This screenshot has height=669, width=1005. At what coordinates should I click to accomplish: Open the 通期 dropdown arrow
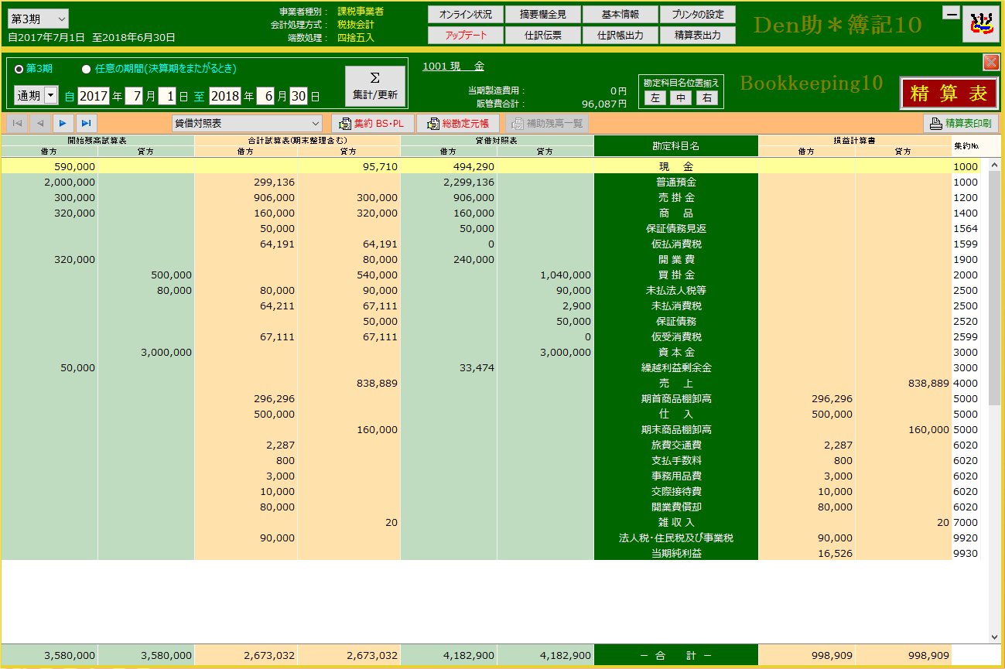coord(51,95)
